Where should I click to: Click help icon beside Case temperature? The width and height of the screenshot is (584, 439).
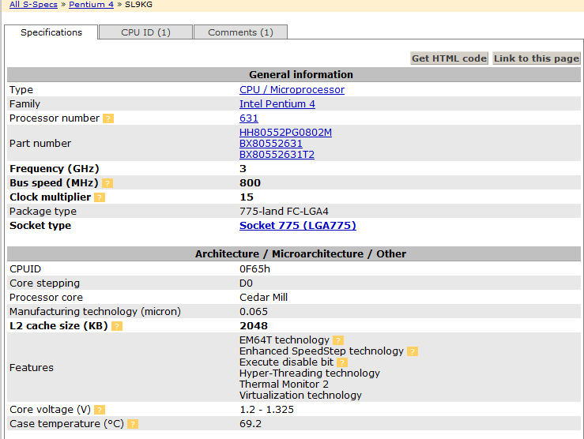(133, 424)
